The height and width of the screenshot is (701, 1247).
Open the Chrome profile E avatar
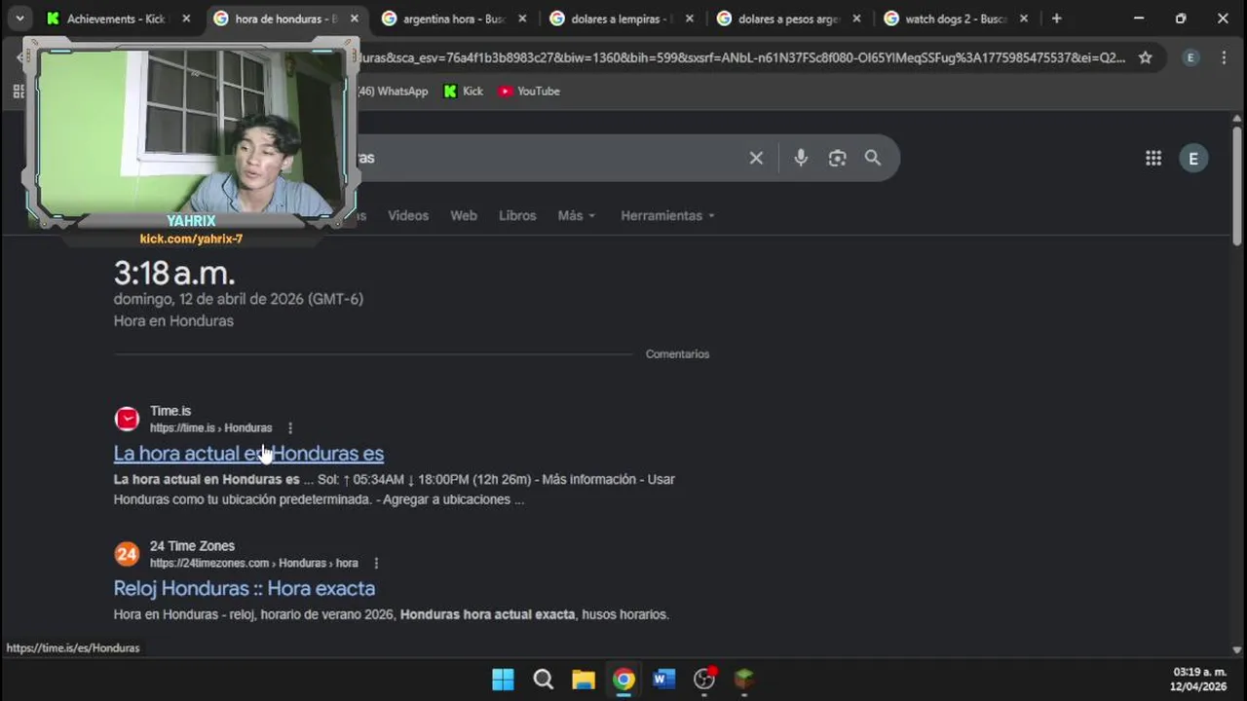pos(1190,57)
